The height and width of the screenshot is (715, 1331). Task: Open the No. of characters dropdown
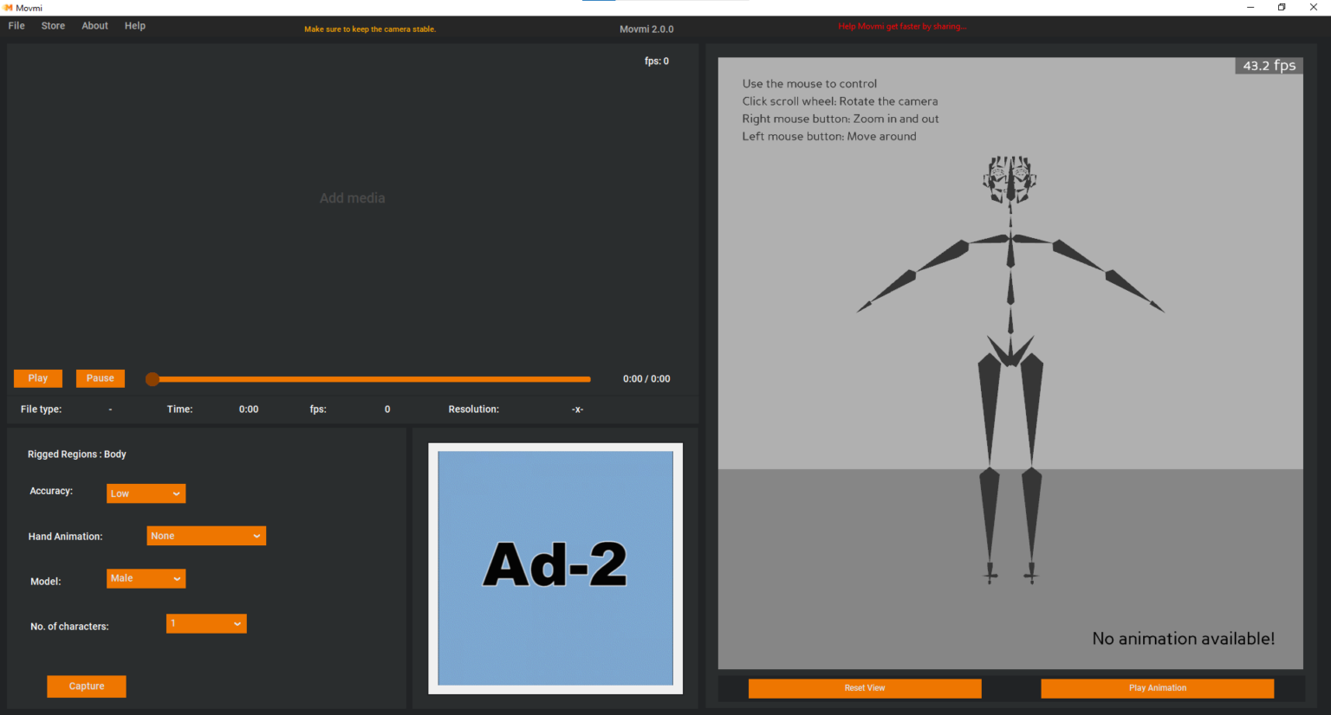(x=205, y=623)
